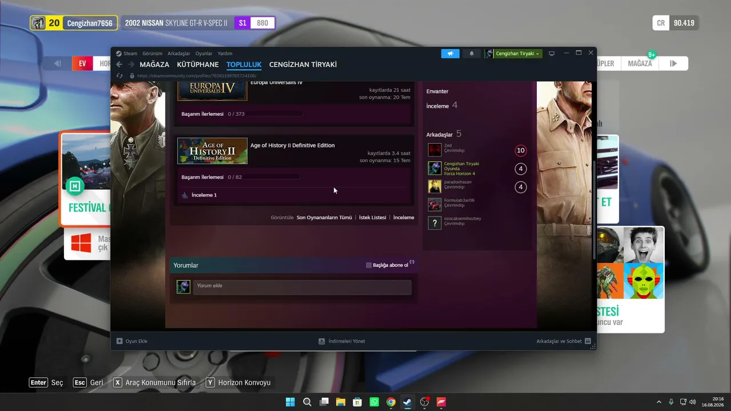The height and width of the screenshot is (411, 731).
Task: Open Age of History II game thumbnail
Action: (x=212, y=151)
